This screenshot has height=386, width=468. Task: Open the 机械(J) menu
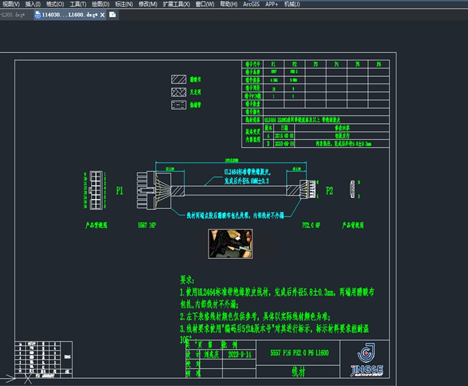pyautogui.click(x=292, y=4)
